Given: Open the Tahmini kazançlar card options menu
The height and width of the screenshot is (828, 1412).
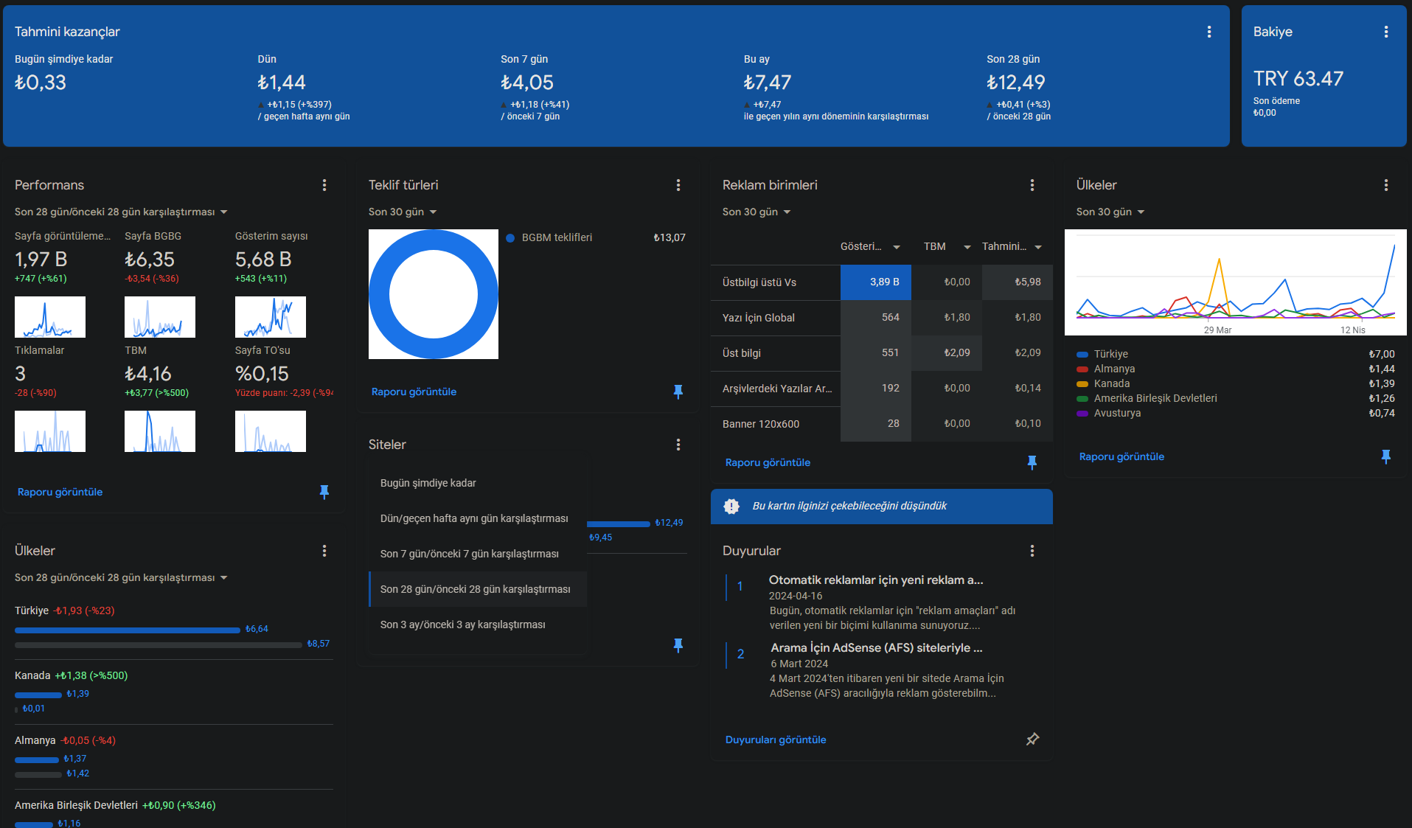Looking at the screenshot, I should click(x=1209, y=32).
